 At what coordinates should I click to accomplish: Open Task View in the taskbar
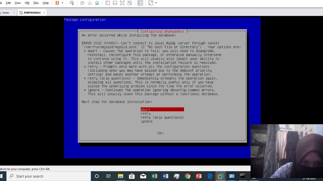[109, 176]
